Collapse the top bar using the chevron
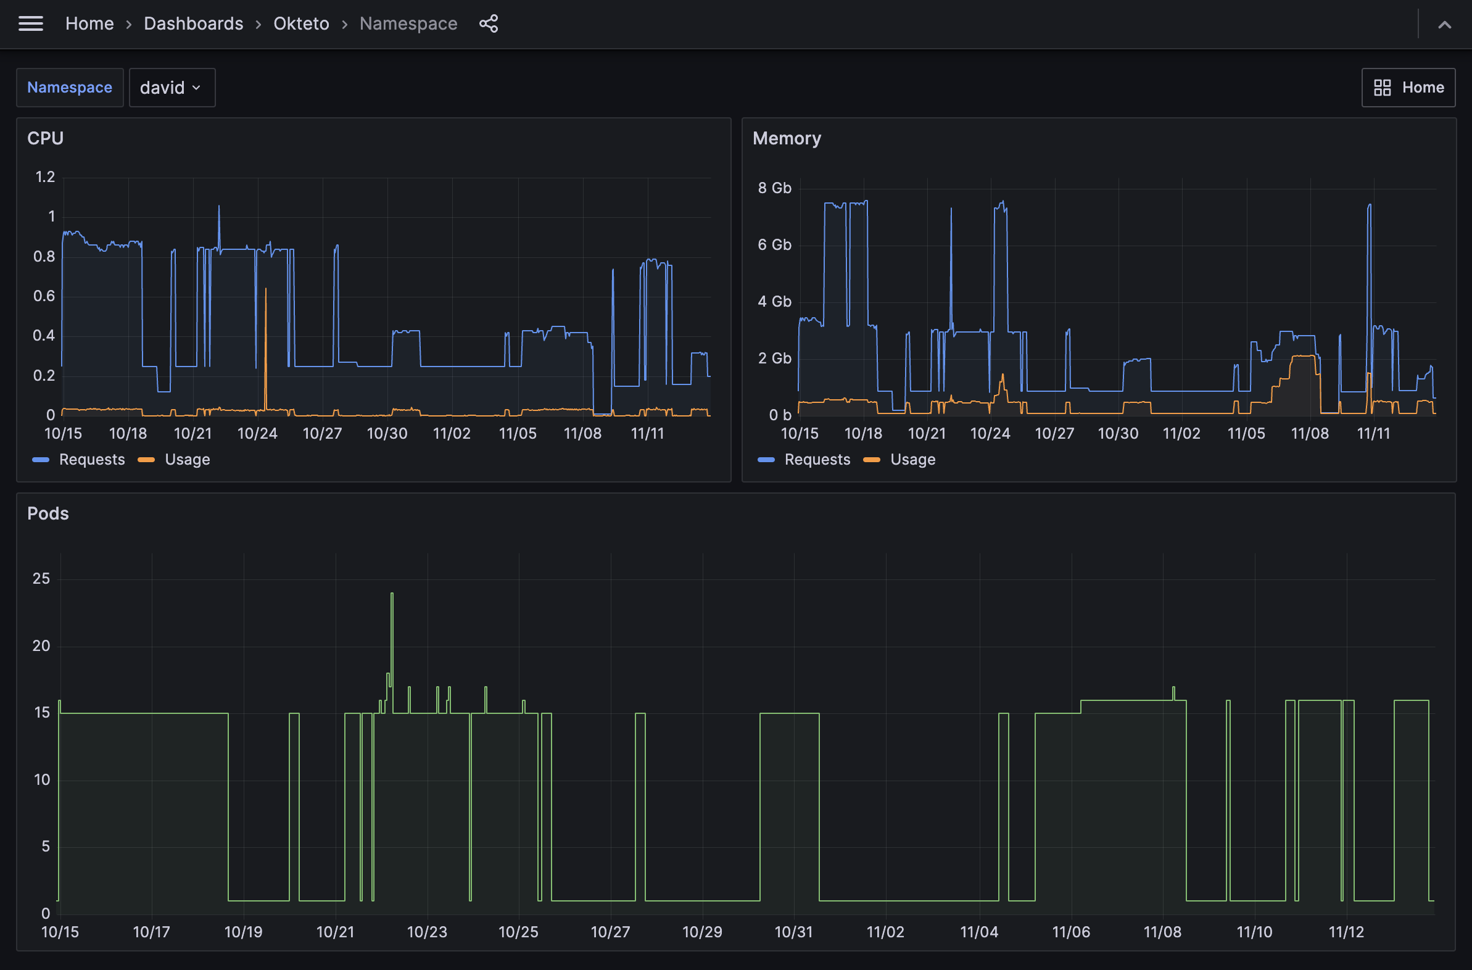The width and height of the screenshot is (1472, 970). (1445, 25)
